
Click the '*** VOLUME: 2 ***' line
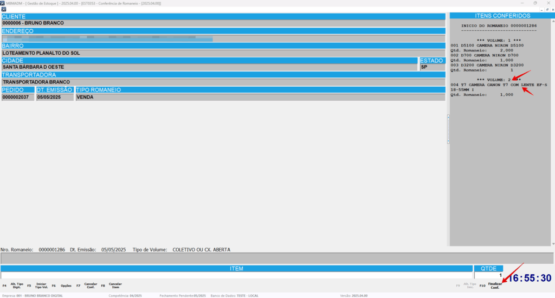pyautogui.click(x=499, y=80)
